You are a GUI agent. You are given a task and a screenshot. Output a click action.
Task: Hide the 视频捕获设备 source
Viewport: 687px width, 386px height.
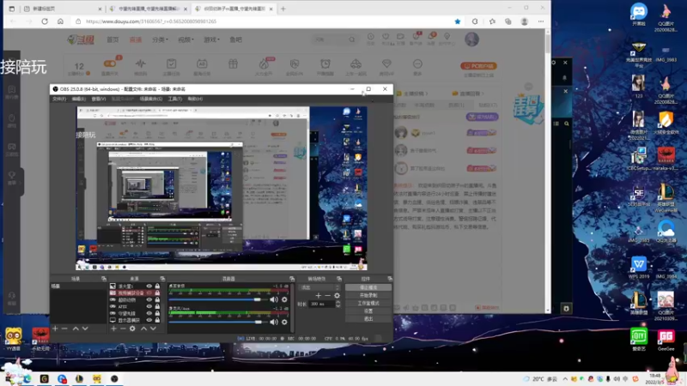[149, 293]
